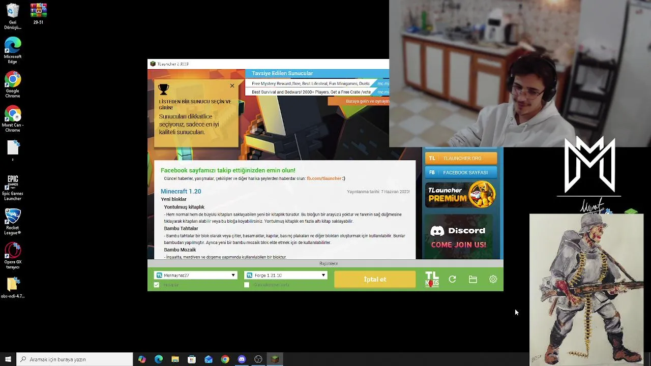Click the Yeni bloklar heading
Screen dimensions: 651x366
(x=174, y=199)
